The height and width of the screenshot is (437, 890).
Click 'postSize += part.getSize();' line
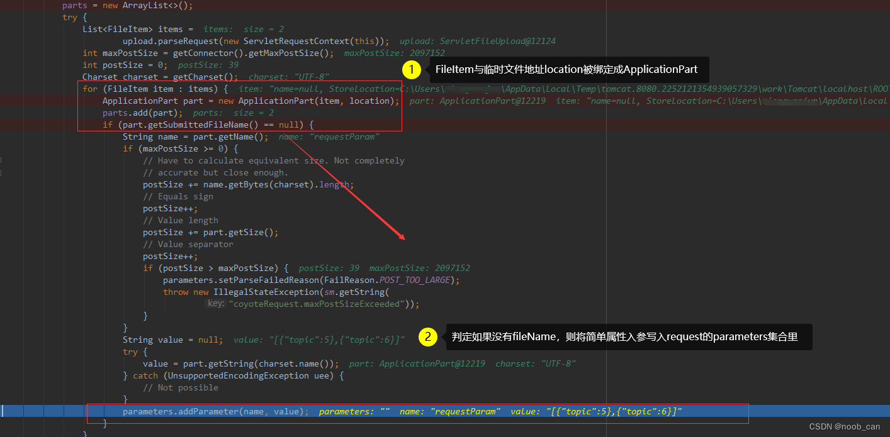pos(211,232)
